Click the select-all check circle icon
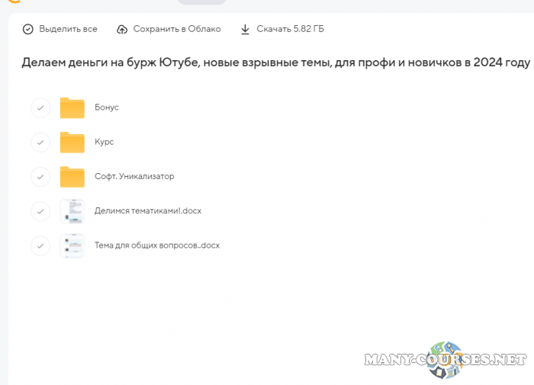This screenshot has width=534, height=385. tap(28, 29)
